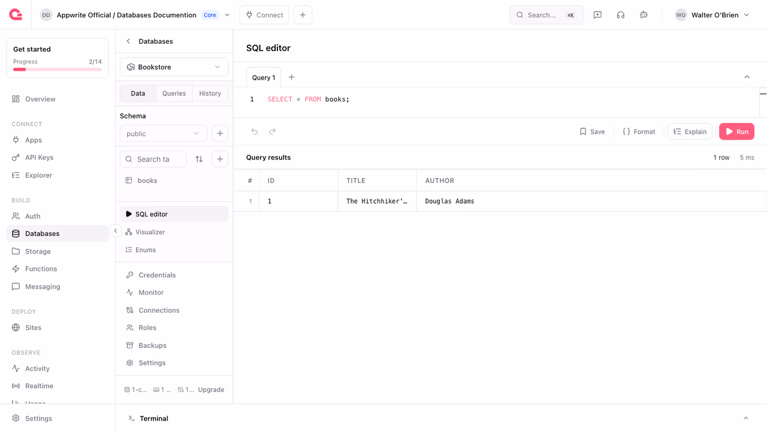Open Walter O'Brien account menu
This screenshot has width=767, height=432.
click(x=712, y=15)
